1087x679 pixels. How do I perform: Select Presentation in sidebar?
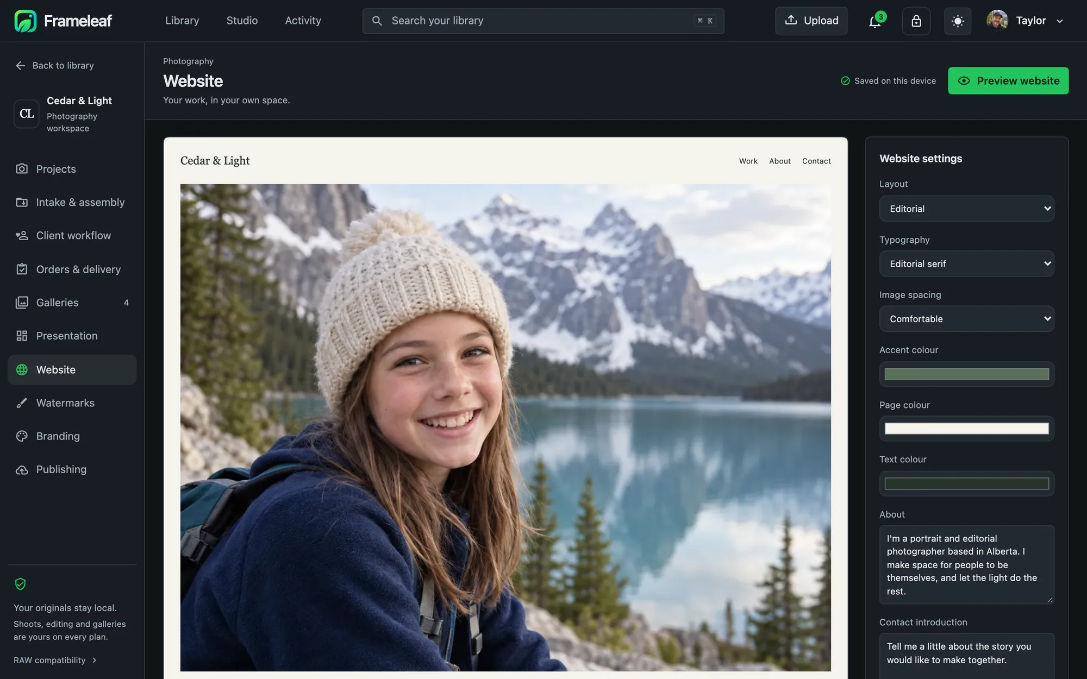(72, 336)
